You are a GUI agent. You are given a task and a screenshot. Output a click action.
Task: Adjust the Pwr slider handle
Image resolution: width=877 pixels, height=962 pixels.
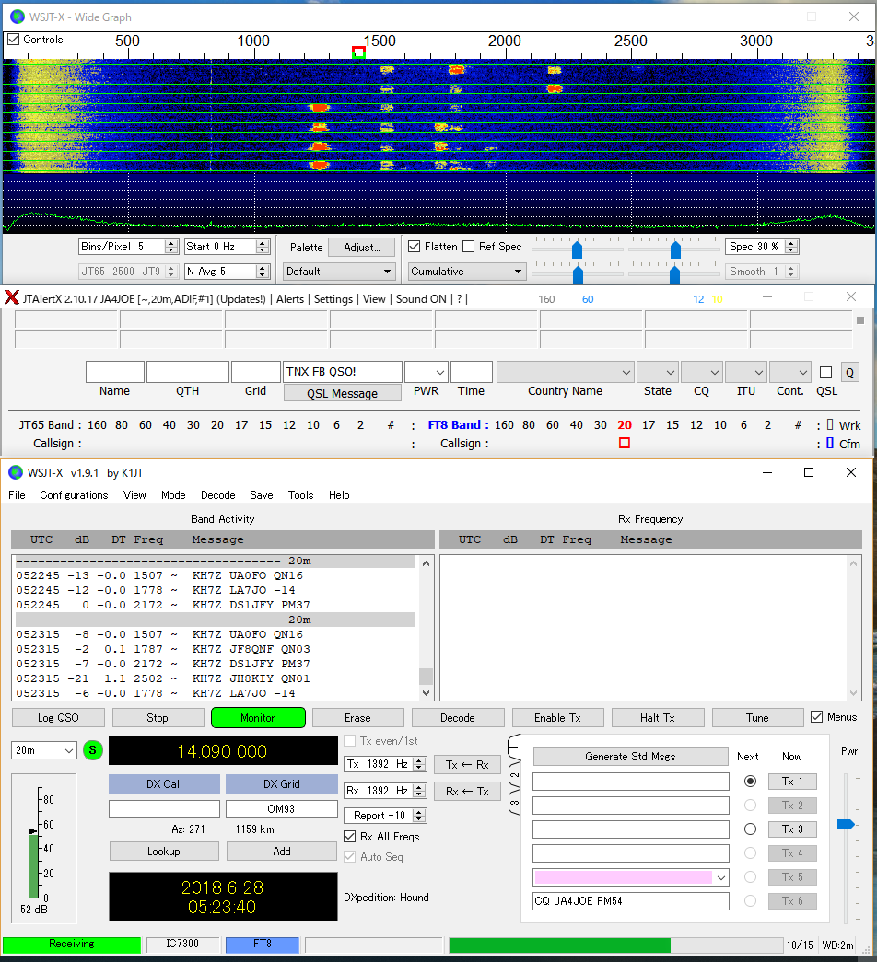845,824
